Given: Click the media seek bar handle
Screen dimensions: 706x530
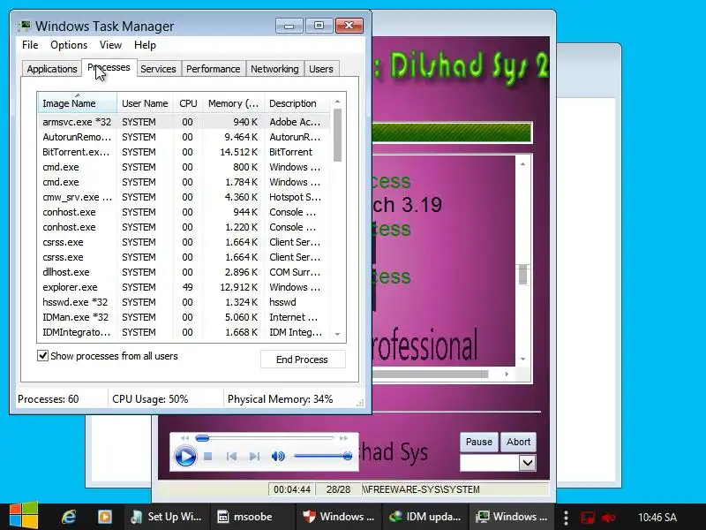Looking at the screenshot, I should tap(202, 437).
